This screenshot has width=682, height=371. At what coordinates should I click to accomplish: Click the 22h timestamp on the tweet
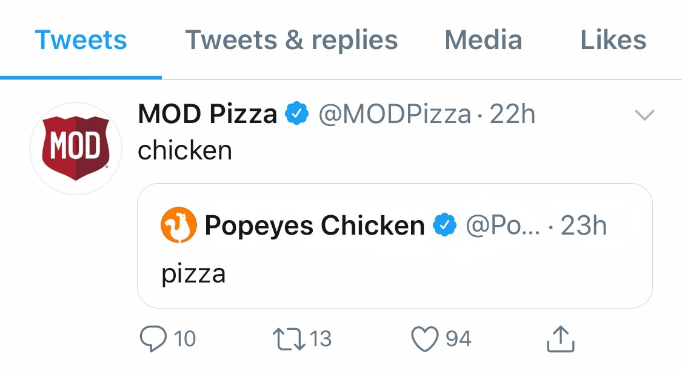(512, 114)
